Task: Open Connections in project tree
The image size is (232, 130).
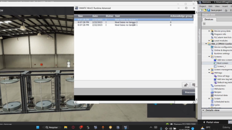Action: tap(220, 86)
